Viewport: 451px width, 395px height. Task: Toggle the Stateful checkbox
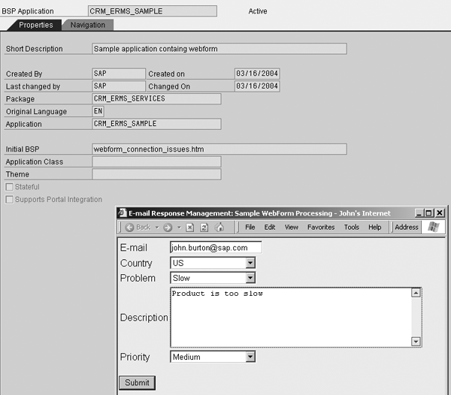pyautogui.click(x=9, y=187)
